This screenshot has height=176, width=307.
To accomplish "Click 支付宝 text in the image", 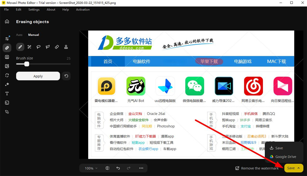I will click(246, 126).
